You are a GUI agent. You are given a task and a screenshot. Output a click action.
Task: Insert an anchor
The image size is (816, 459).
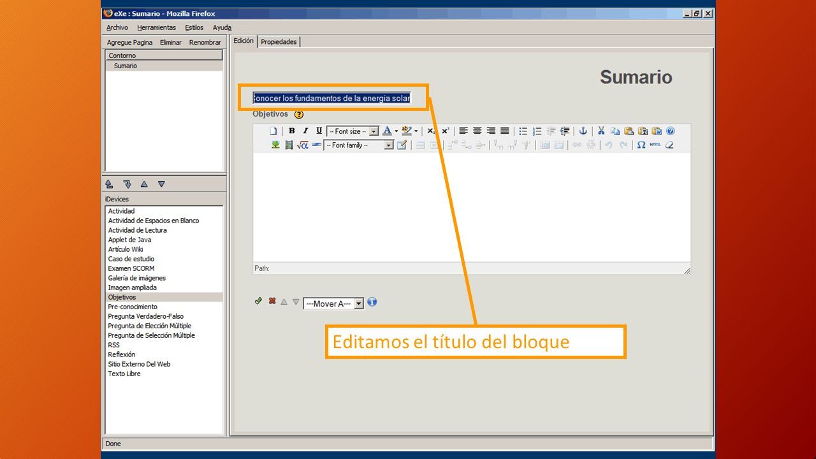583,131
